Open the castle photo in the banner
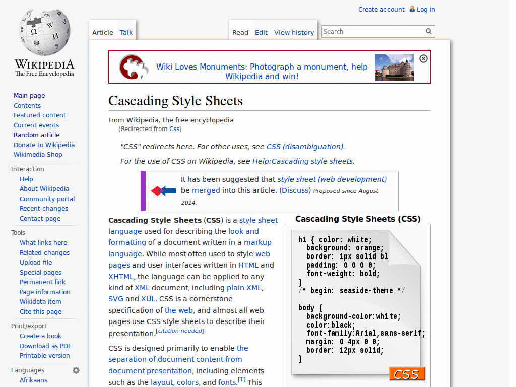Image resolution: width=516 pixels, height=387 pixels. [394, 68]
